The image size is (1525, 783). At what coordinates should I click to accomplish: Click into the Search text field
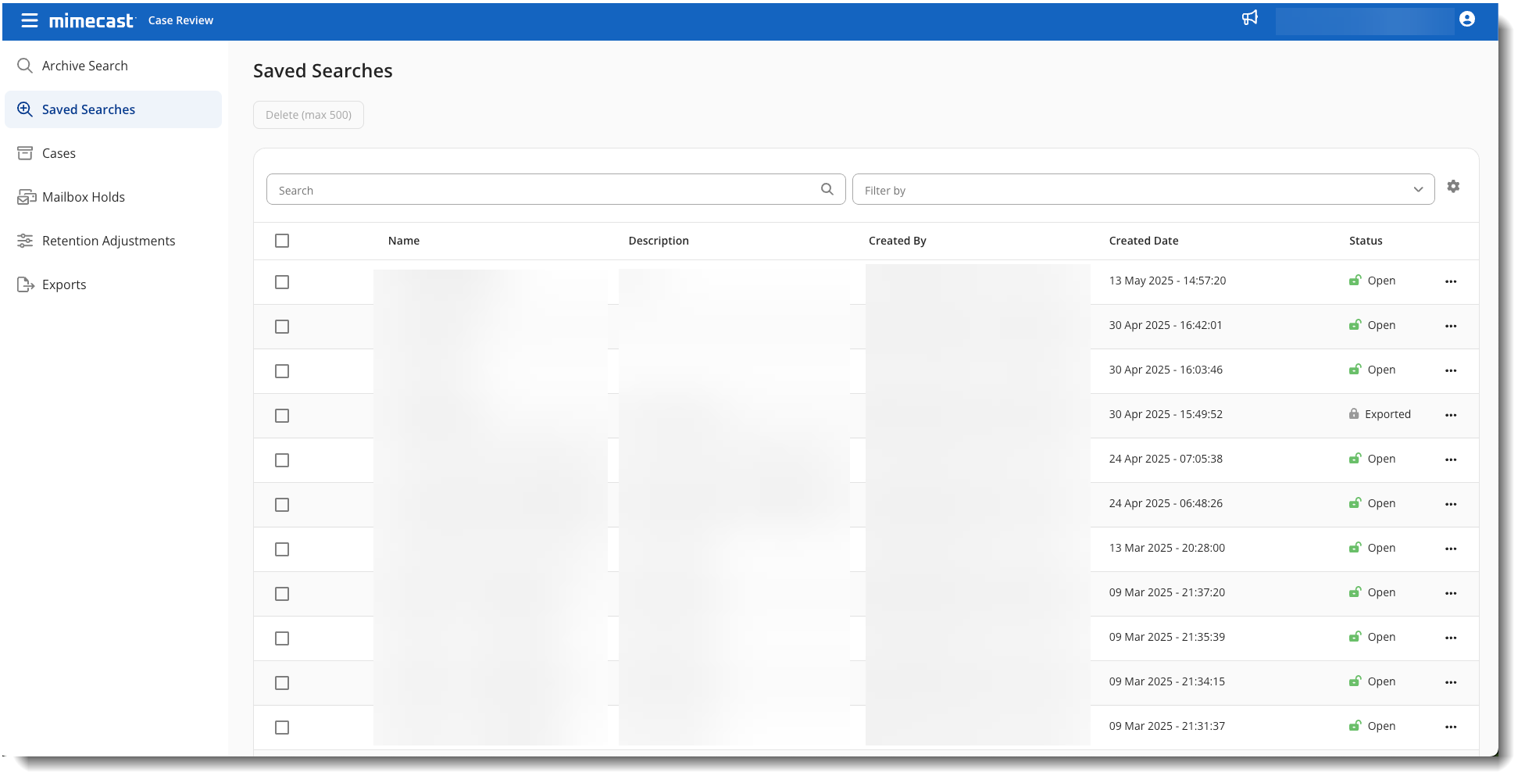(x=543, y=190)
